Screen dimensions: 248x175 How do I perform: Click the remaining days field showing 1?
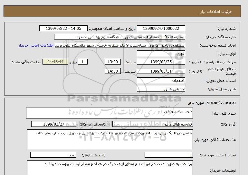point(82,62)
